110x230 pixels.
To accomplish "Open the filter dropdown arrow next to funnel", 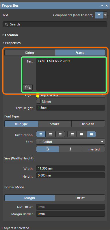I will (x=105, y=15).
